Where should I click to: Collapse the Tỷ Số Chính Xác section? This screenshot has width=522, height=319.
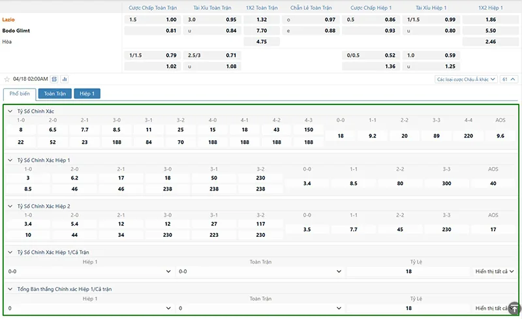click(10, 112)
